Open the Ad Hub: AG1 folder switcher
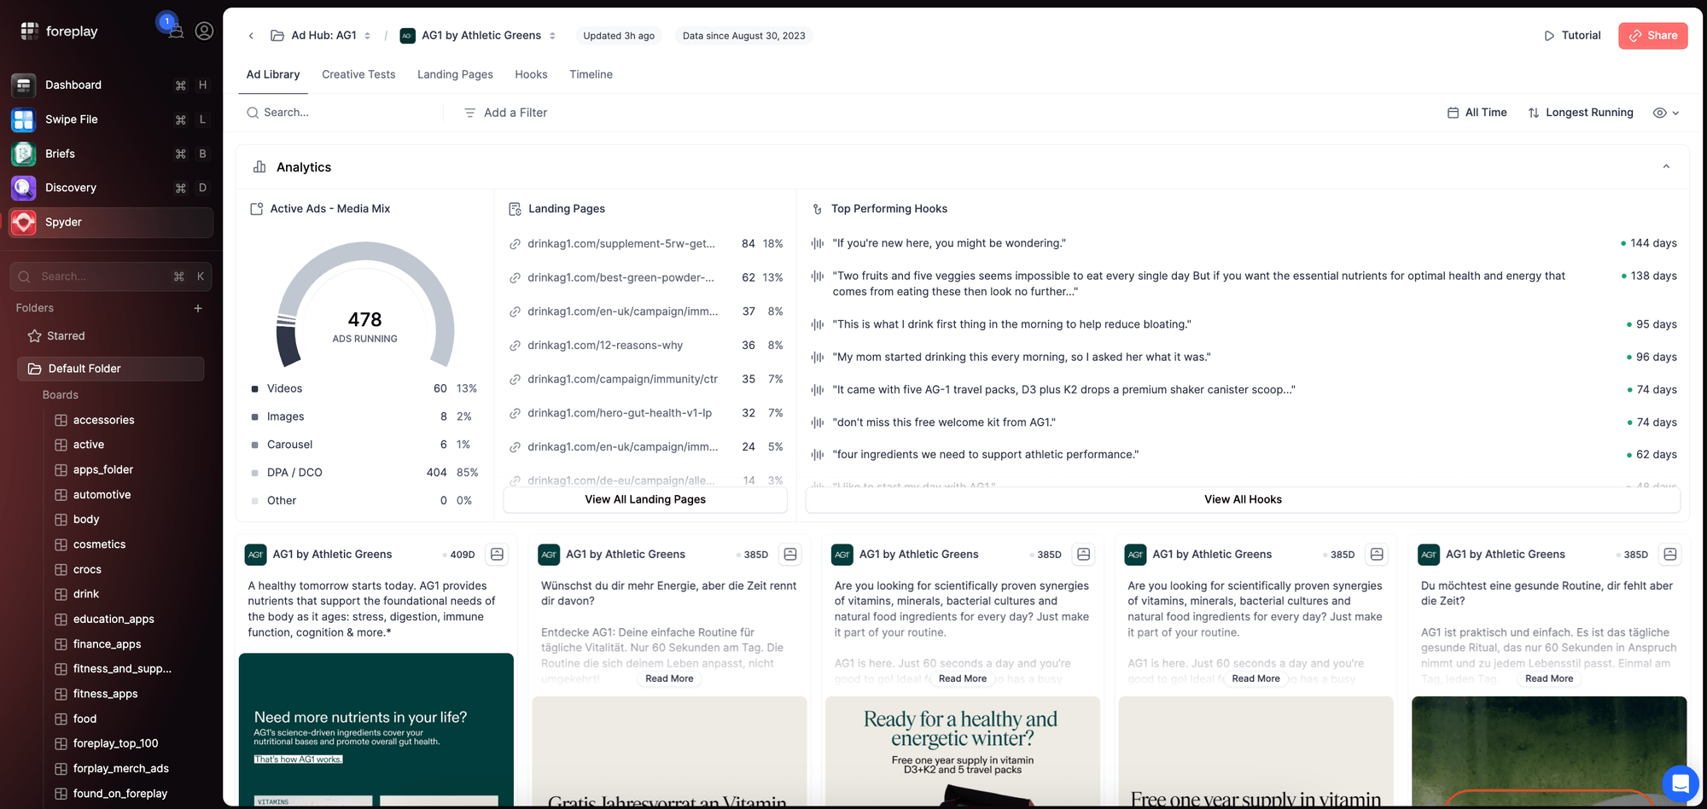Image resolution: width=1707 pixels, height=809 pixels. (321, 36)
